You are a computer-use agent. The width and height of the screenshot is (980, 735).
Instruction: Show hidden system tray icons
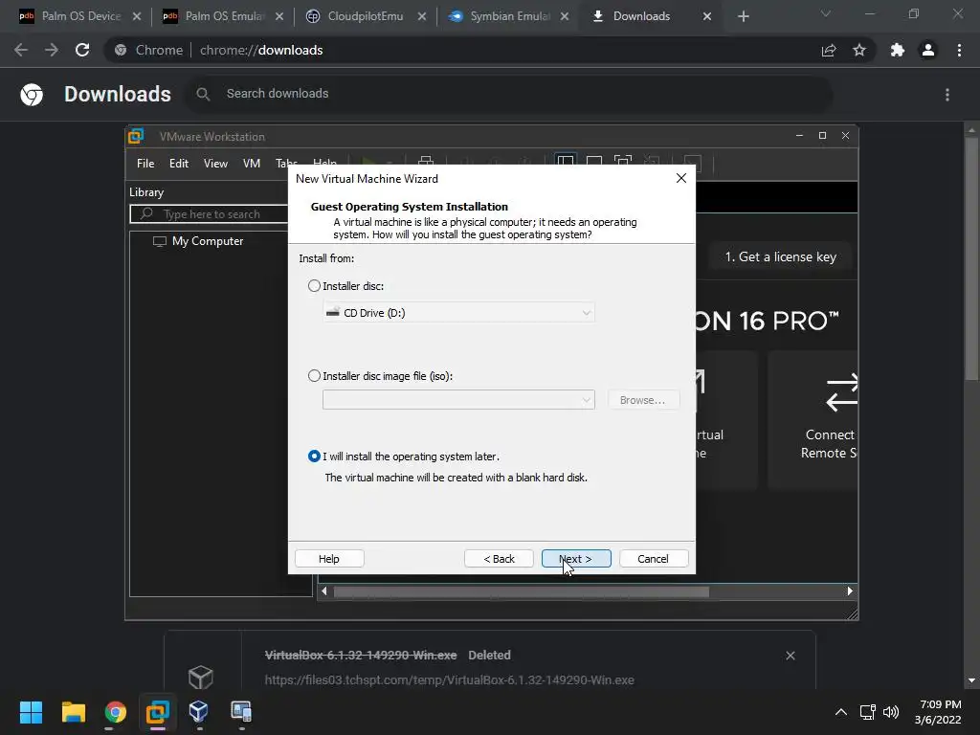coord(841,712)
